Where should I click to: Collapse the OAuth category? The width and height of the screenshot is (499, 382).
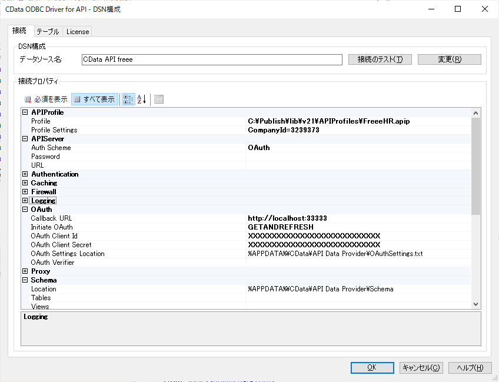coord(25,210)
